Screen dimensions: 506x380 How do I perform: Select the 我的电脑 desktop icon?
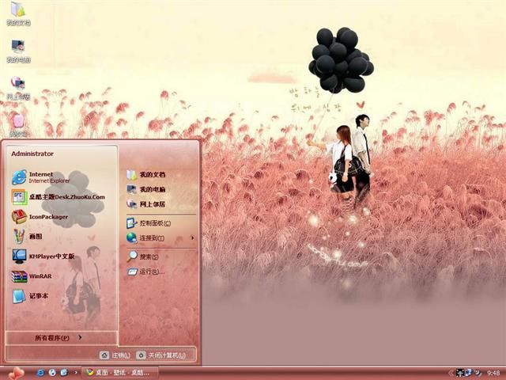coord(18,51)
